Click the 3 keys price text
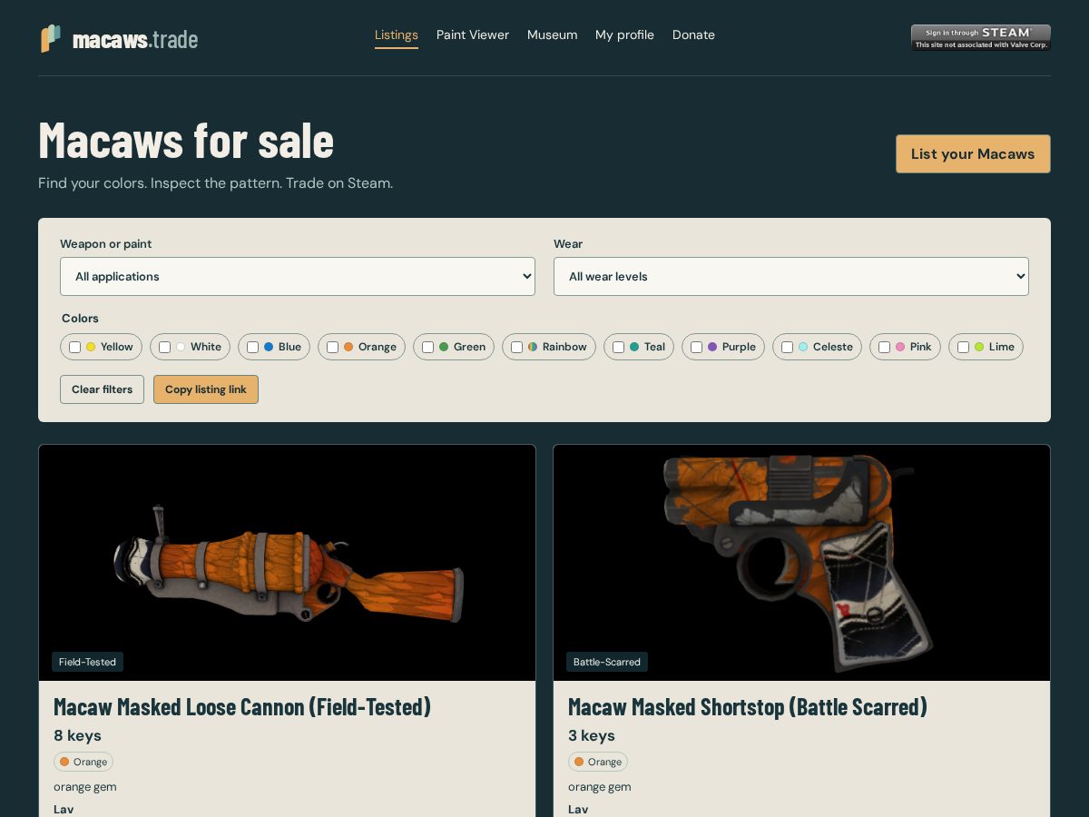Screen dimensions: 1089x817 [x=592, y=735]
